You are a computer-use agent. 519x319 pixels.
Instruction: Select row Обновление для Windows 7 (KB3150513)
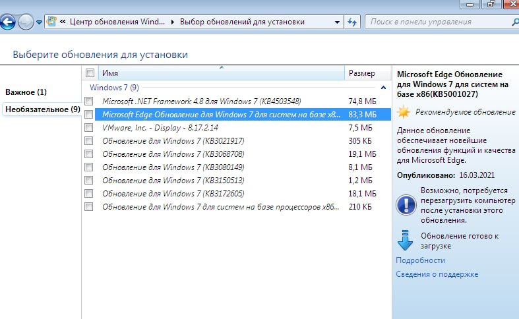point(173,181)
